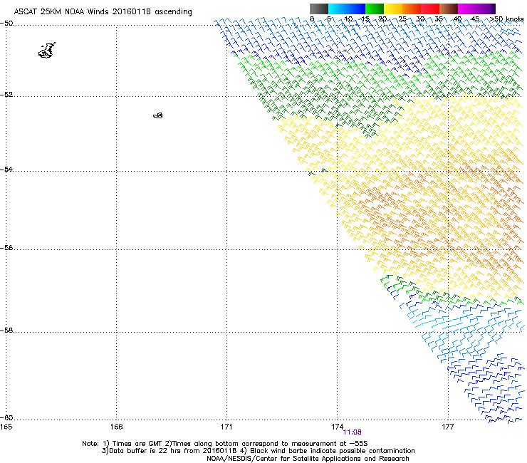Viewport: 527px width, 463px height.
Task: Click the note line beginning "3)Data buffer is 22 hrs"
Action: click(x=258, y=451)
